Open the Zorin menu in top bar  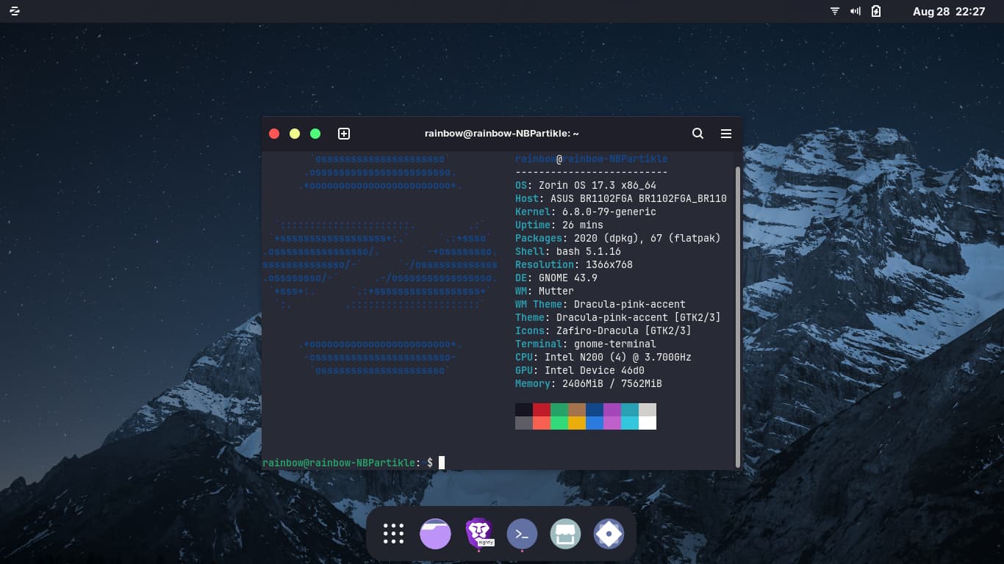coord(15,11)
